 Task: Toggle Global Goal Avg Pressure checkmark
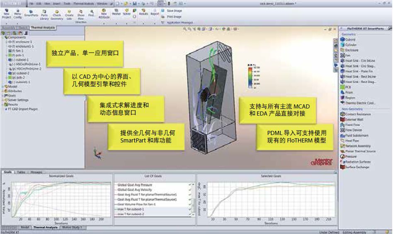pos(190,185)
